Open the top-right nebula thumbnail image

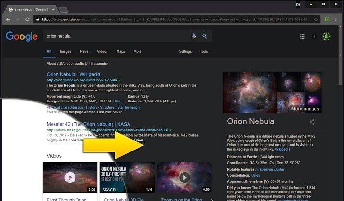312,82
